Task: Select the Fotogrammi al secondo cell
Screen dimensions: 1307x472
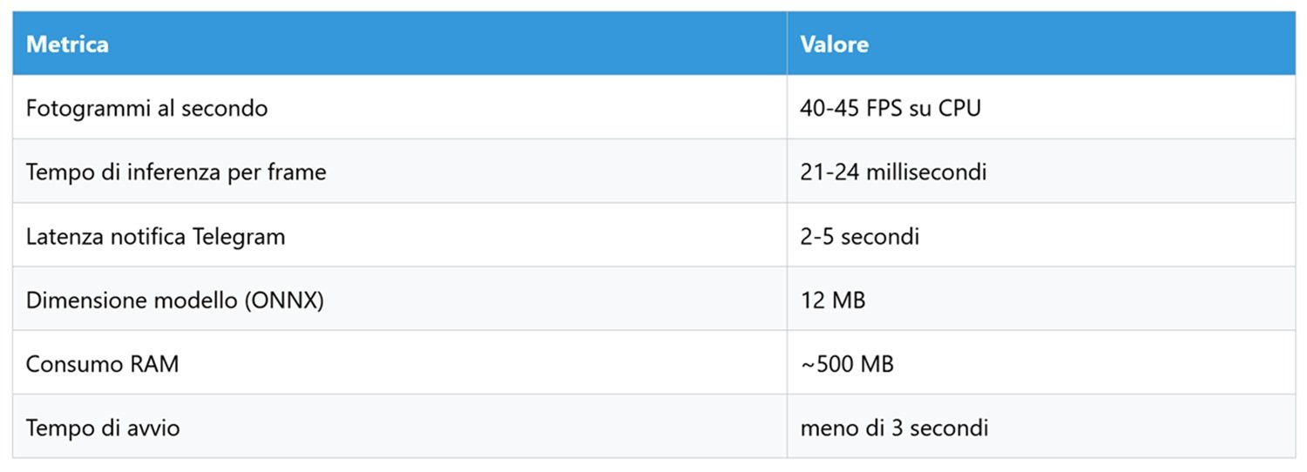Action: point(400,107)
